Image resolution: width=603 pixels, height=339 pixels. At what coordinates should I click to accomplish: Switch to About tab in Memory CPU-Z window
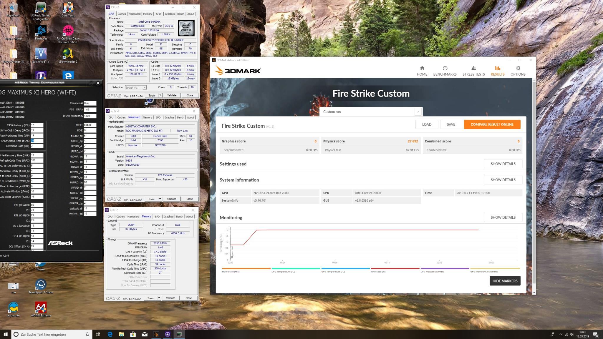coord(190,217)
